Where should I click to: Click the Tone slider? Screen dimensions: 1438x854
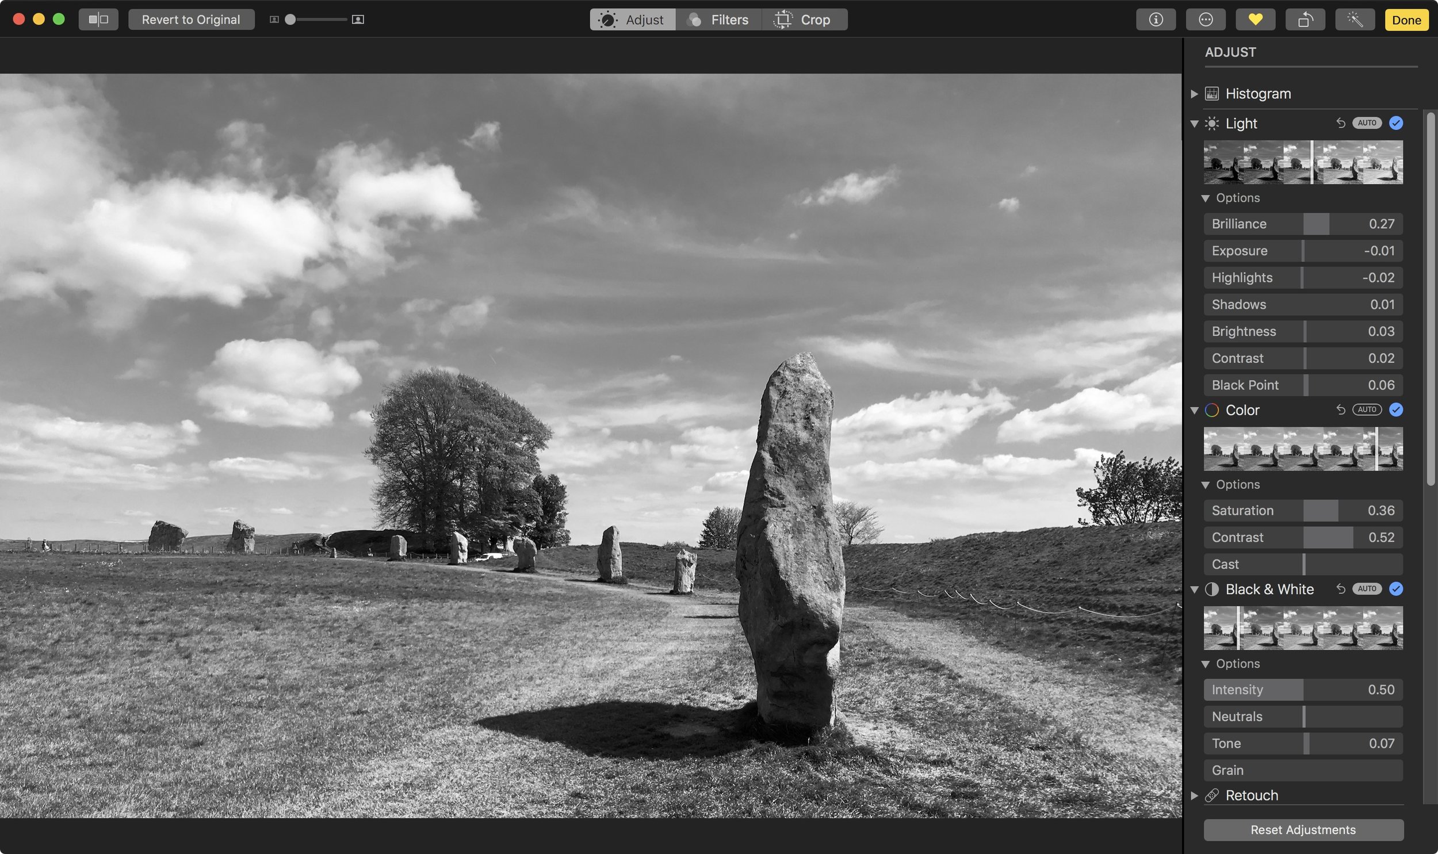coord(1303,743)
